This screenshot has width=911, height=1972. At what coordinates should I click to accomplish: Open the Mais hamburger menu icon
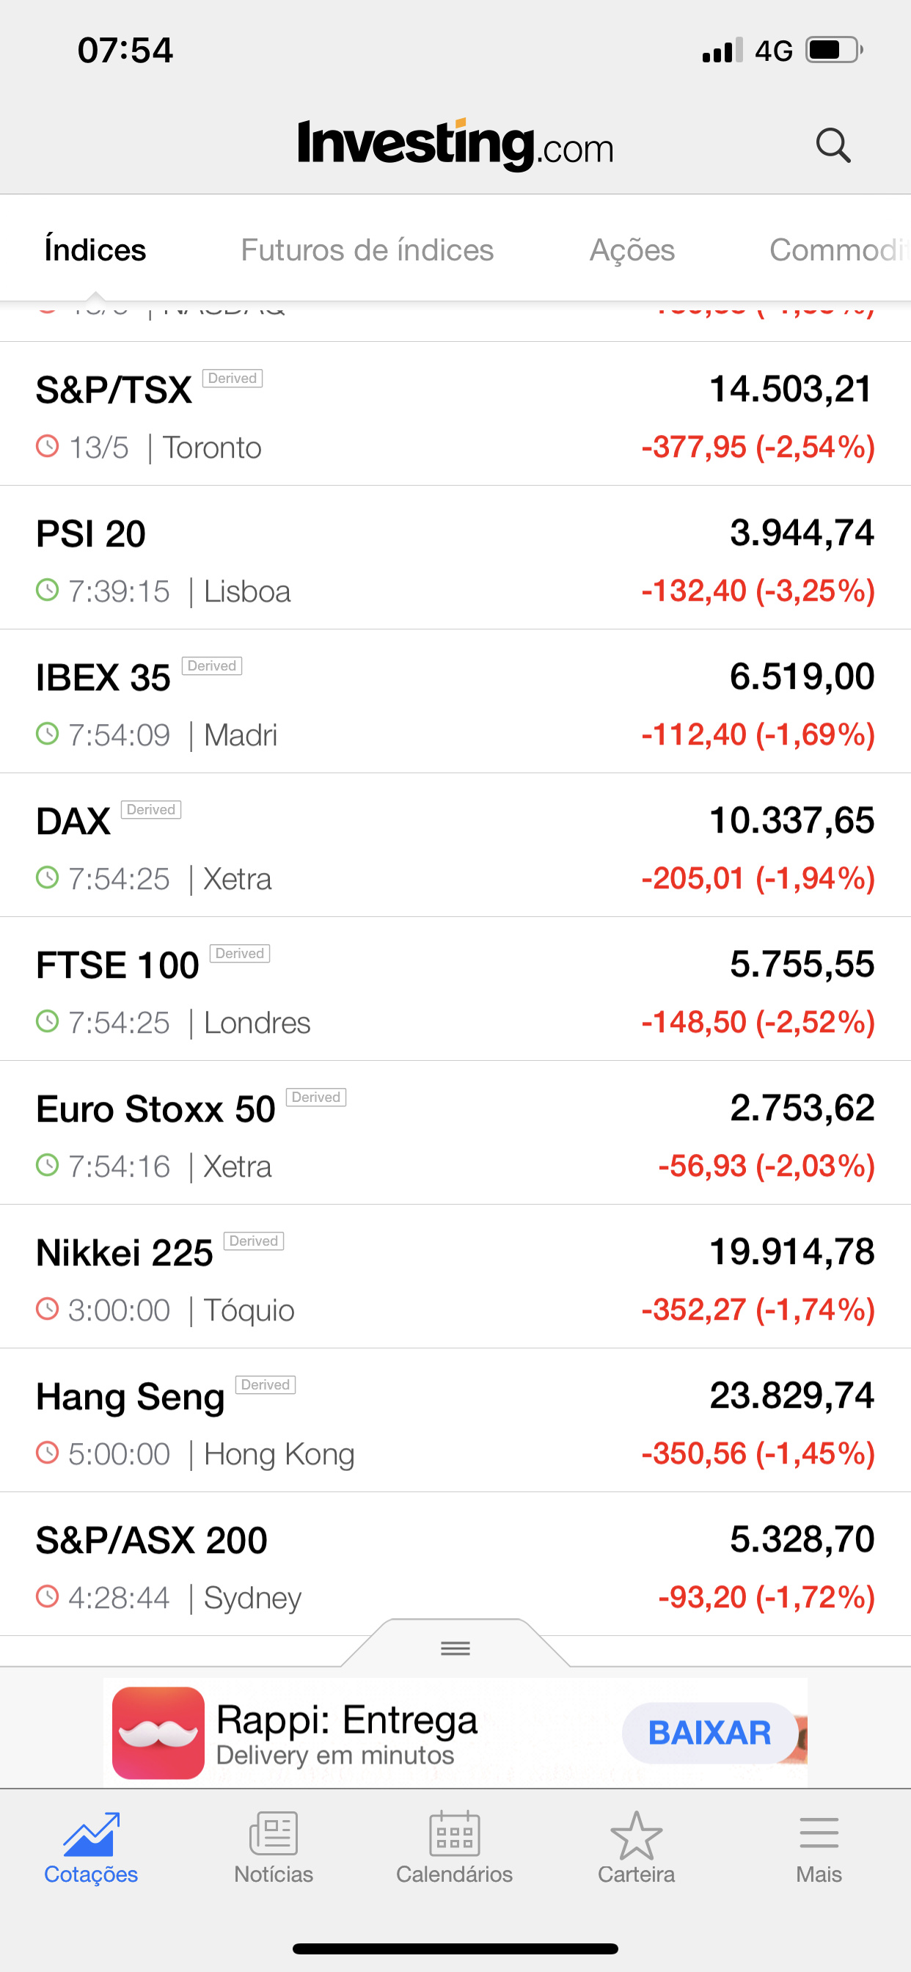point(819,1834)
